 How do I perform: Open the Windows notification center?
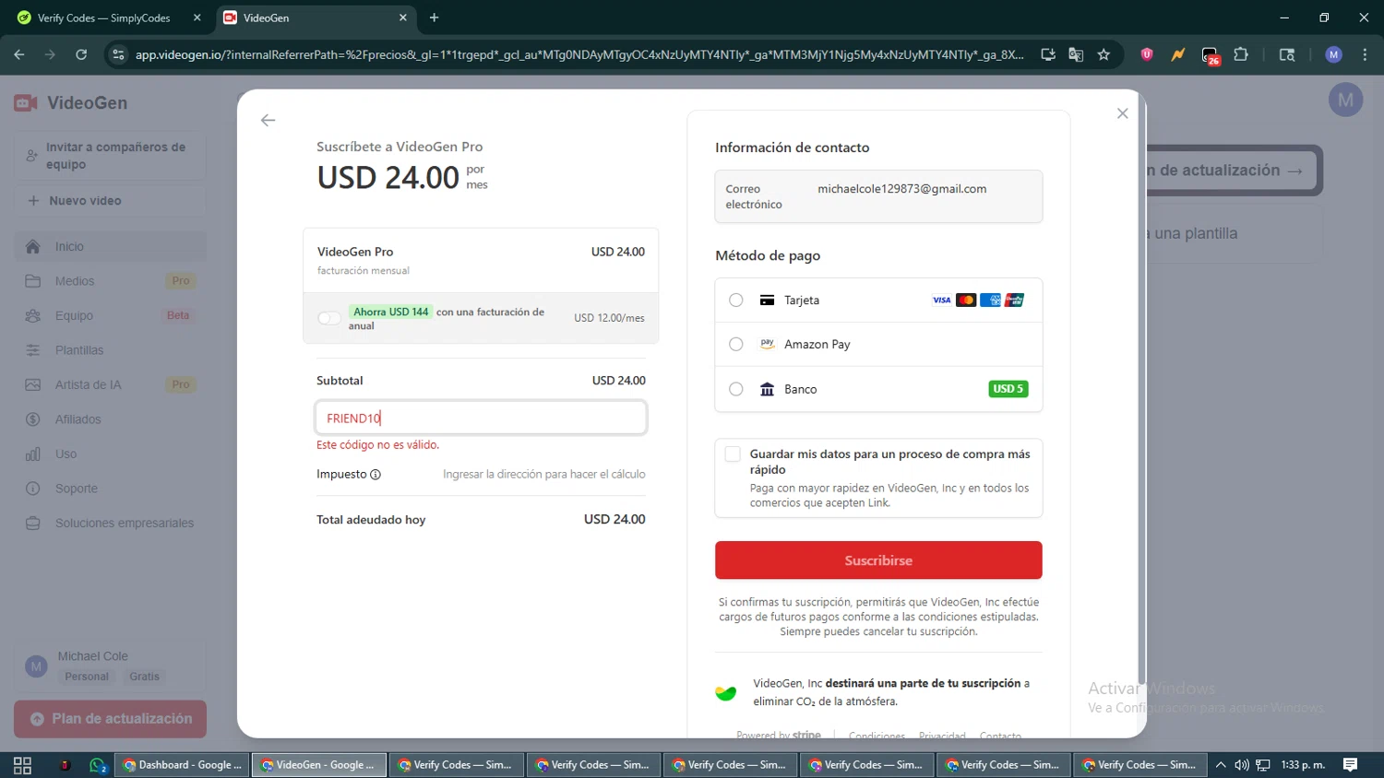click(x=1350, y=765)
